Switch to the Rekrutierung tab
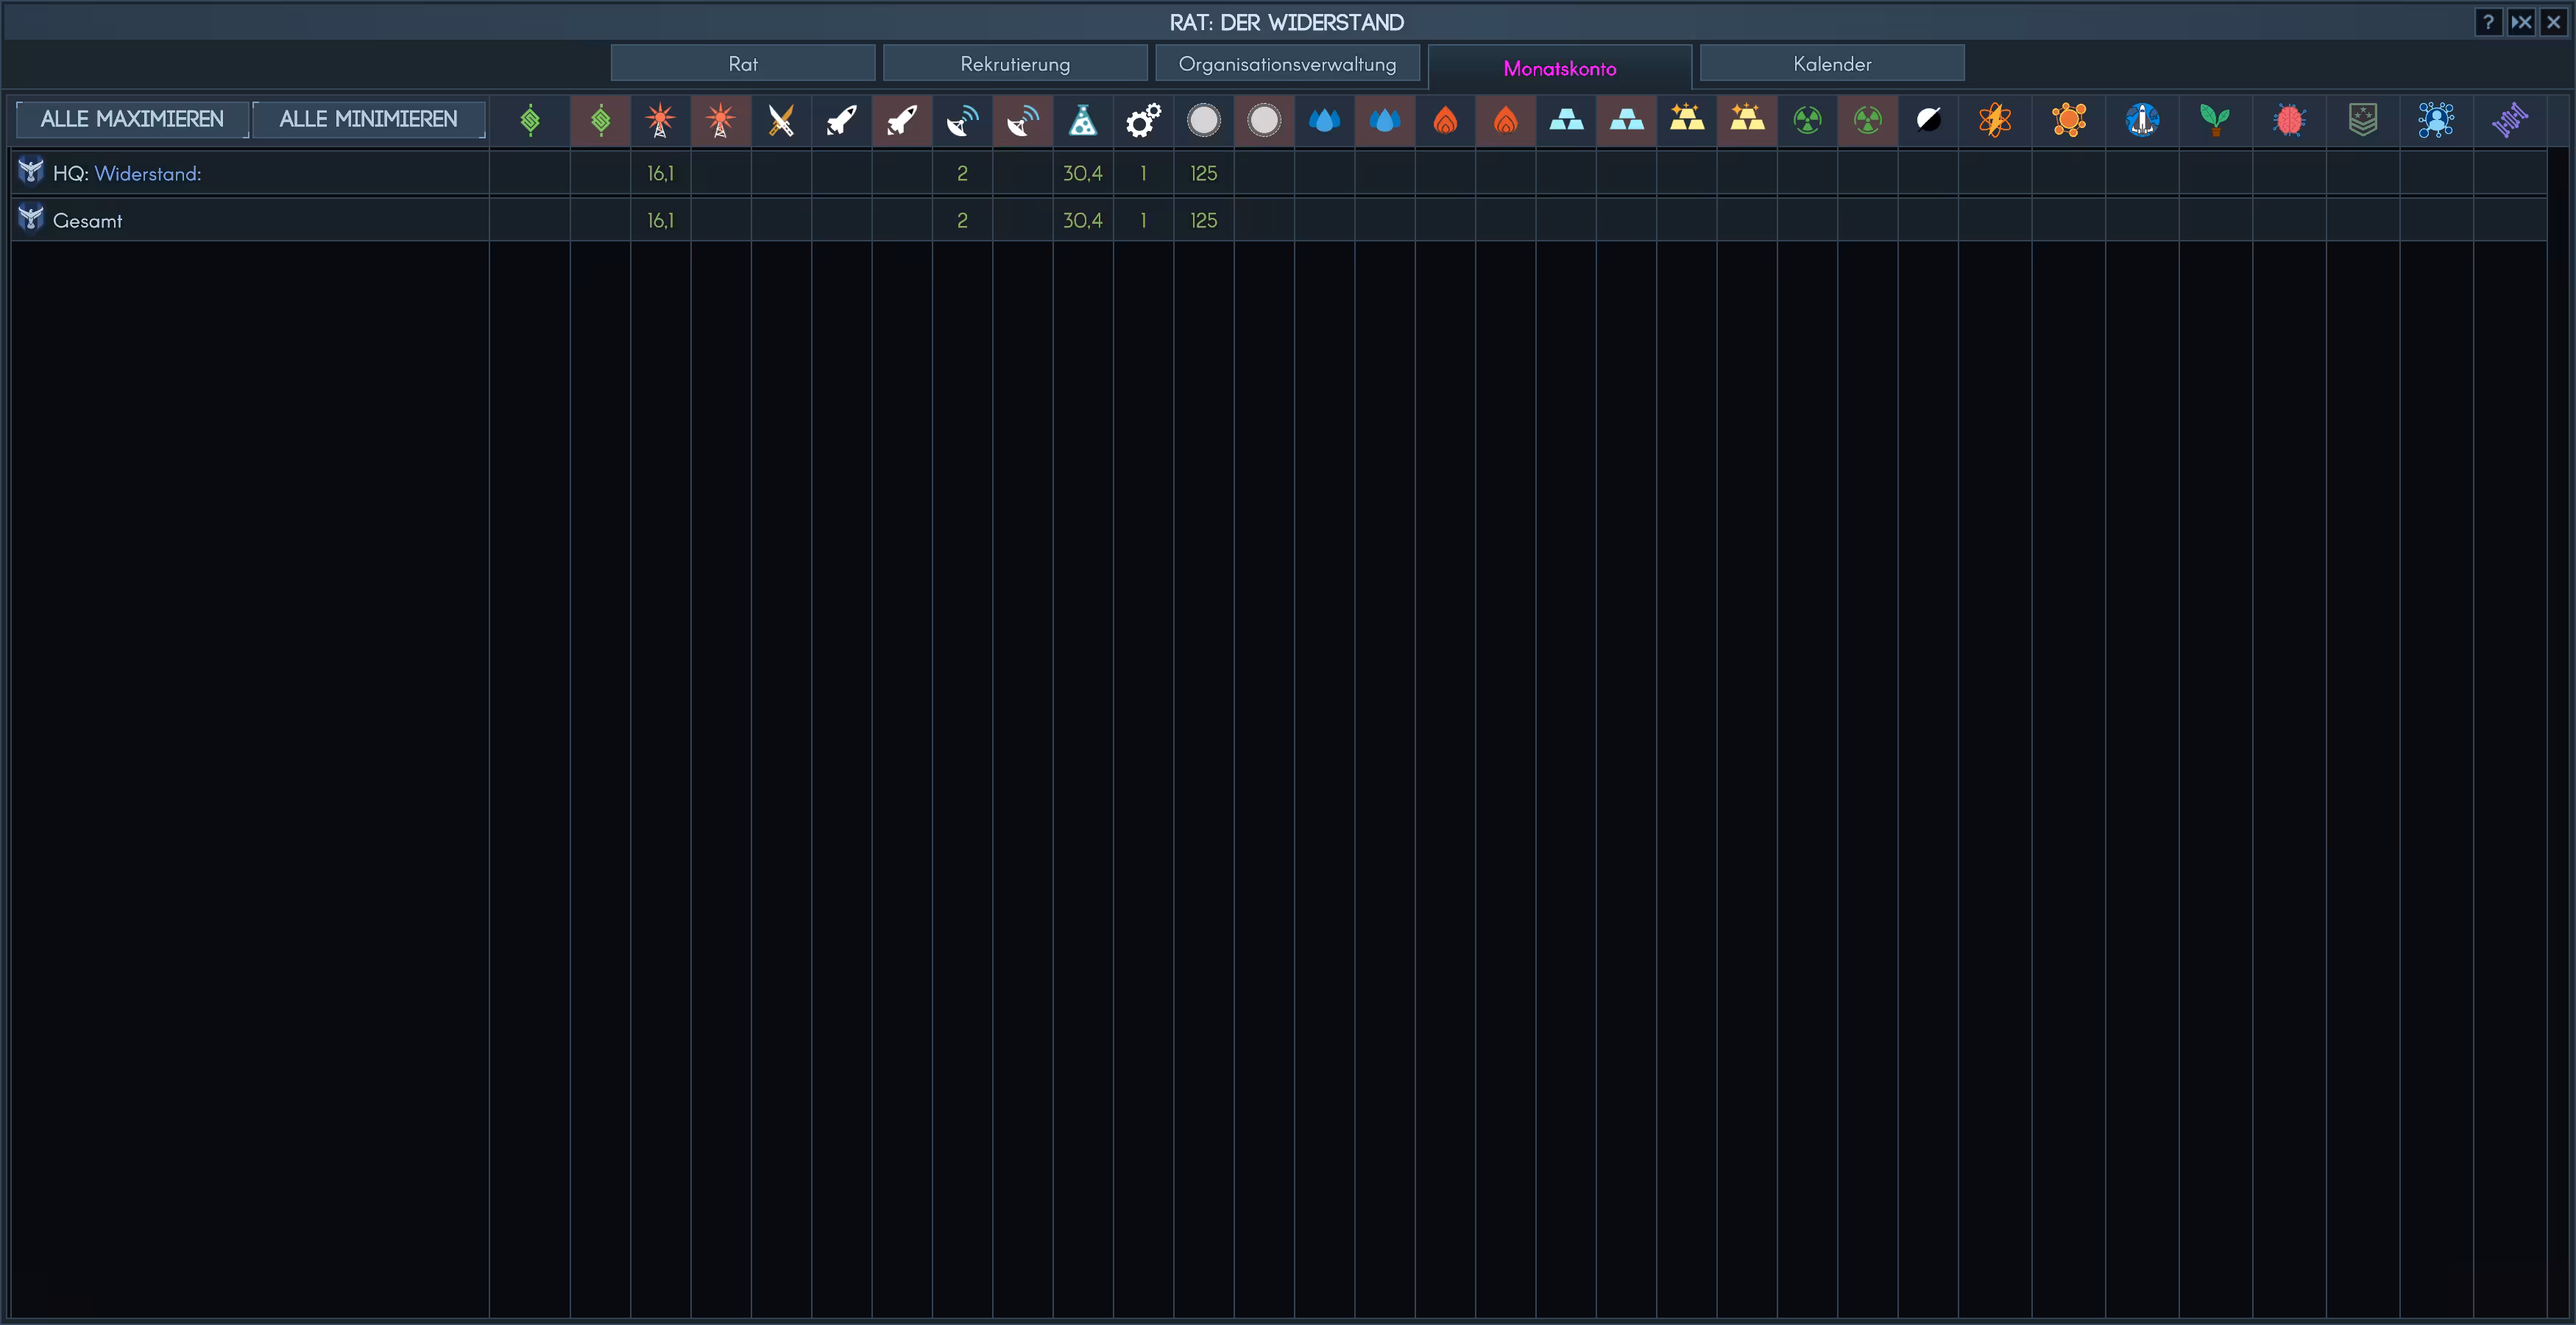Image resolution: width=2576 pixels, height=1325 pixels. click(x=1014, y=63)
